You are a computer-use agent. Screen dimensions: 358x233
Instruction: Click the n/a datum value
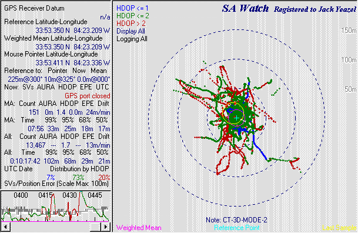pyautogui.click(x=105, y=17)
